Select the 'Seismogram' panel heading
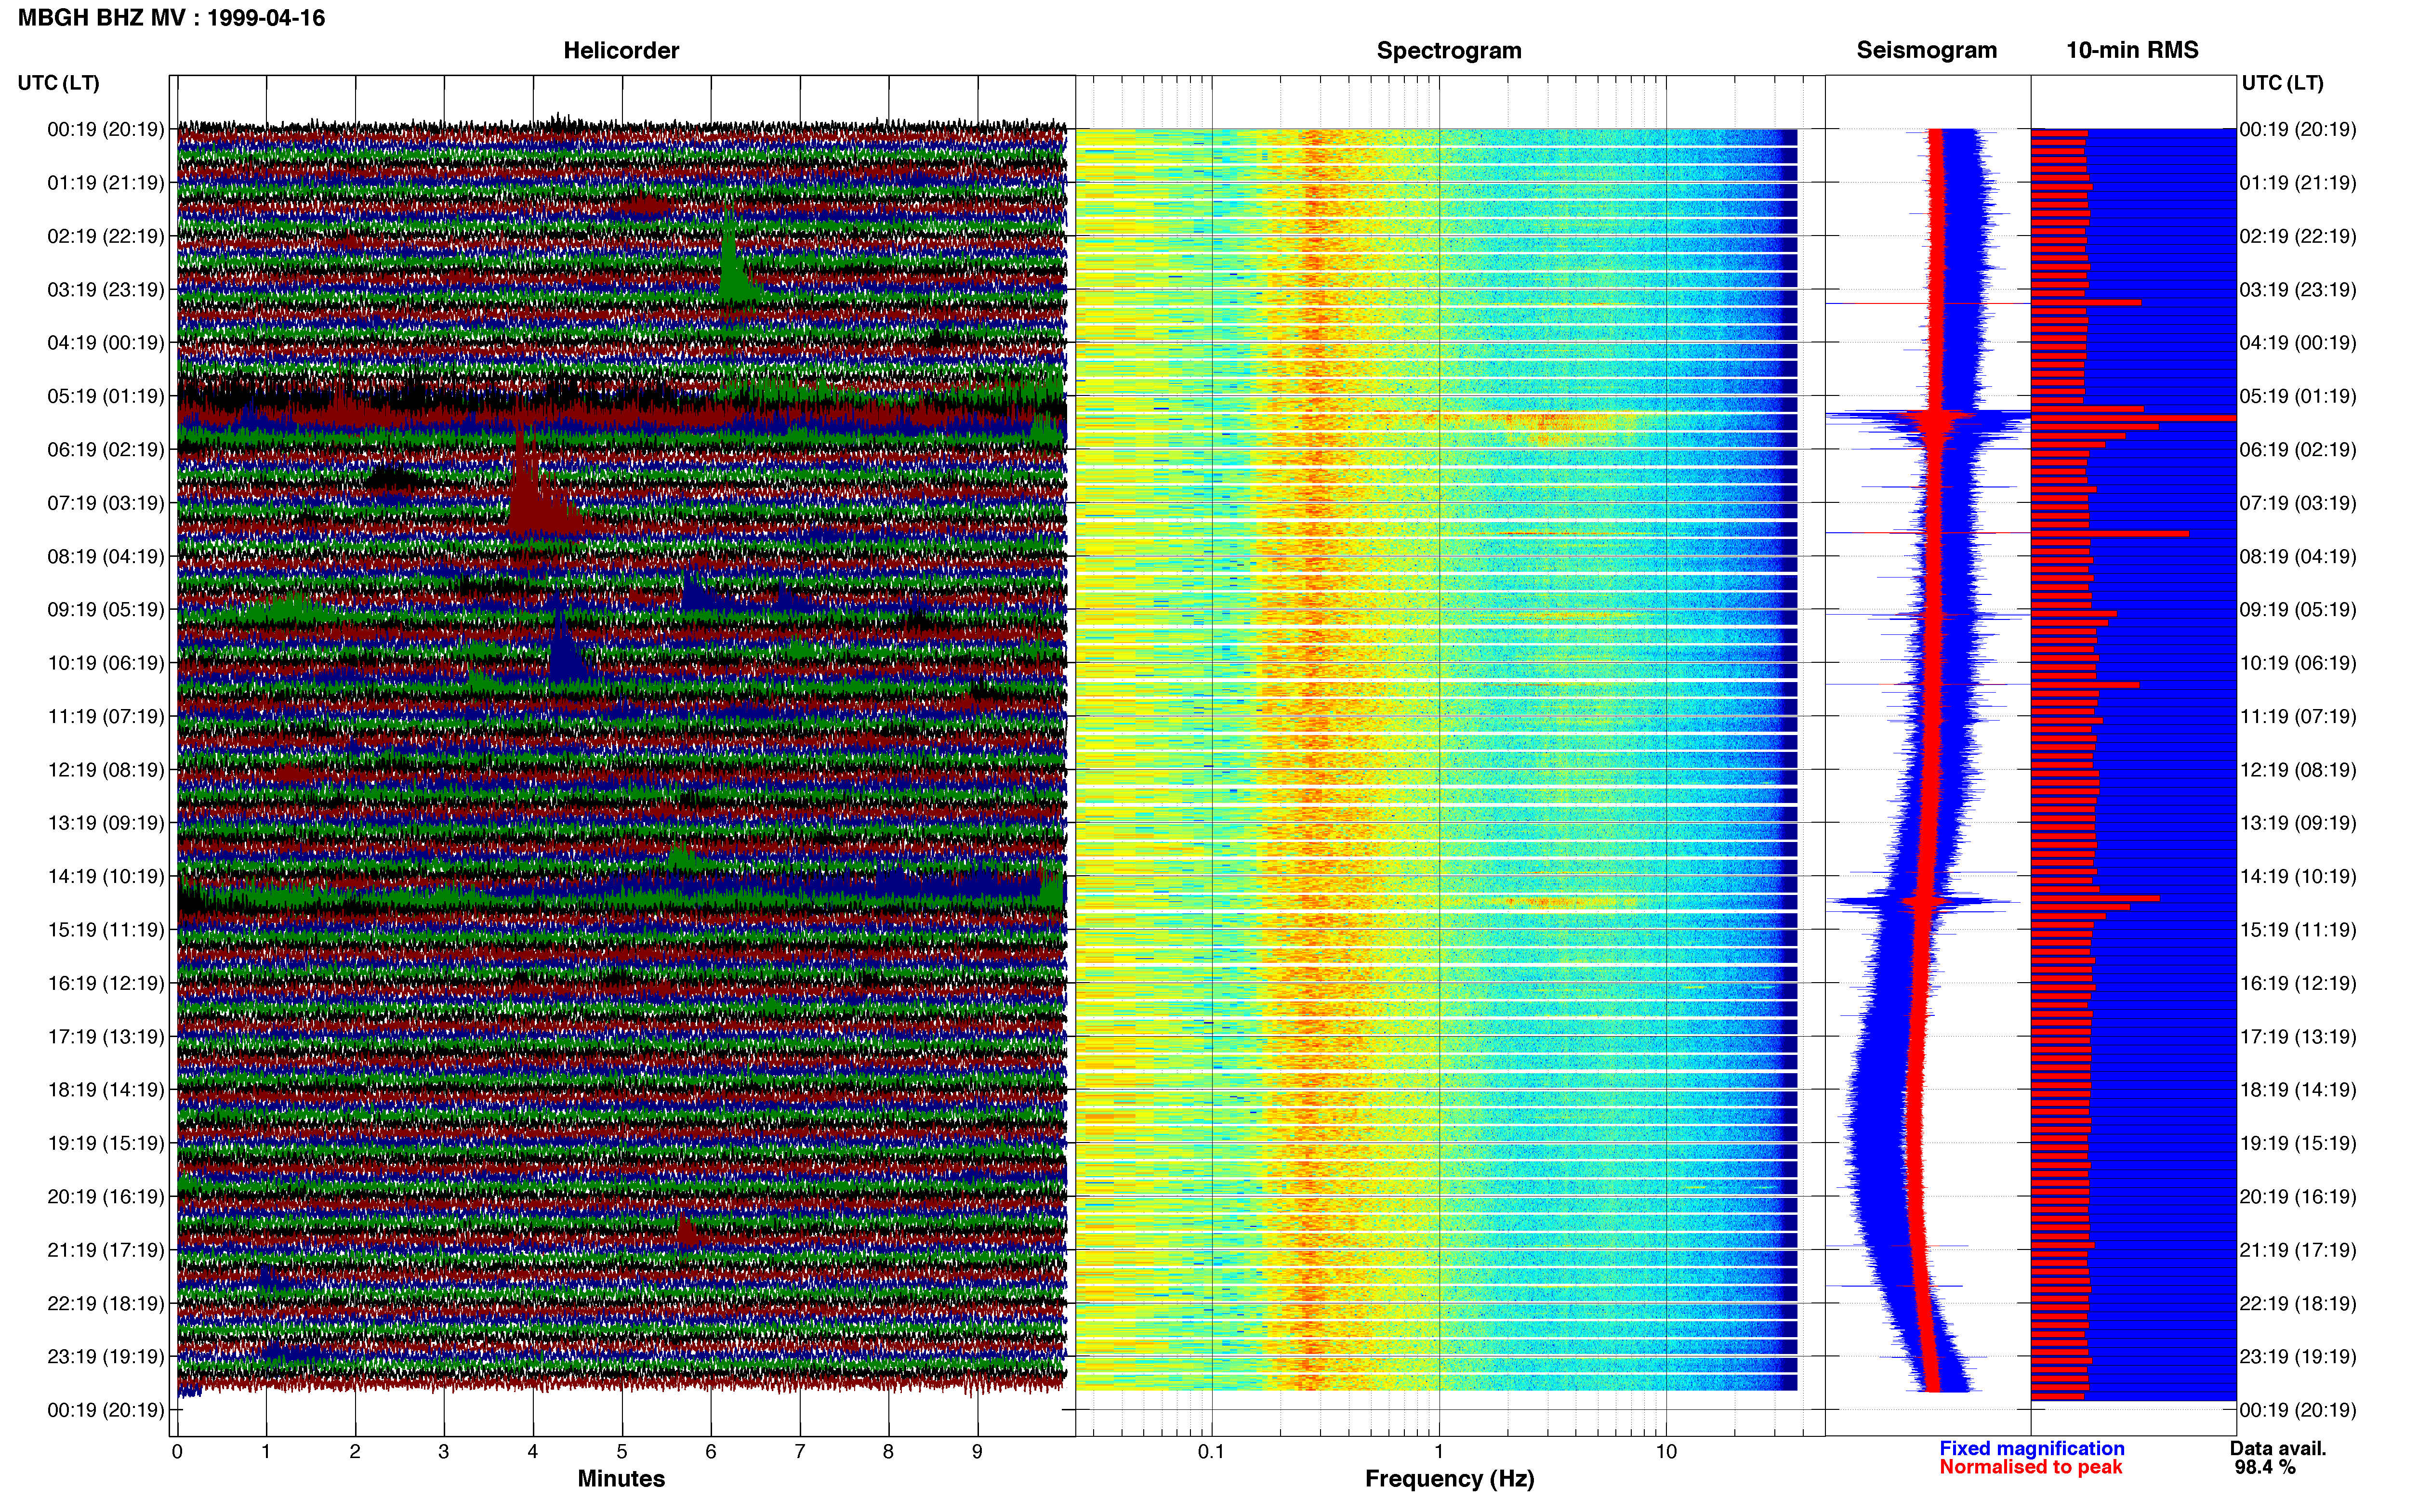This screenshot has width=2418, height=1512. pos(1927,50)
